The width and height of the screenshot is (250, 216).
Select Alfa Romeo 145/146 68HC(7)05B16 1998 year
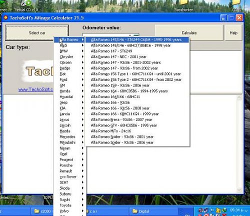click(x=137, y=45)
